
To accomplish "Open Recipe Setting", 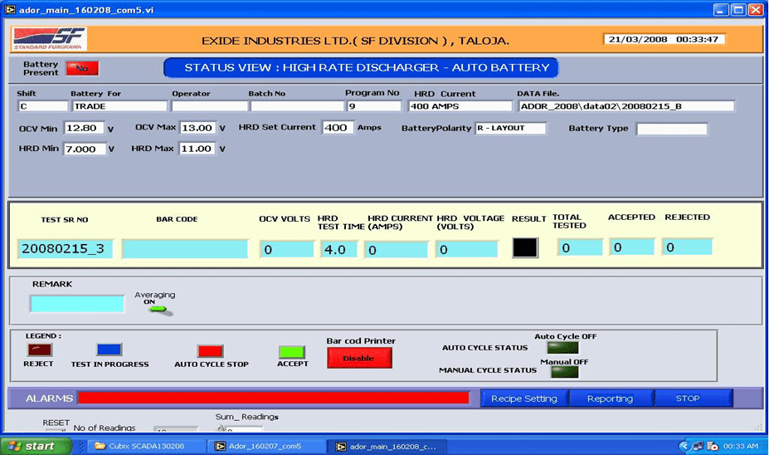I will click(524, 399).
